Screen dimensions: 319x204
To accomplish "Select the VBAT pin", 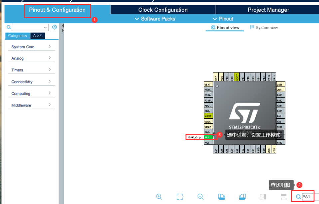I will (x=208, y=84).
